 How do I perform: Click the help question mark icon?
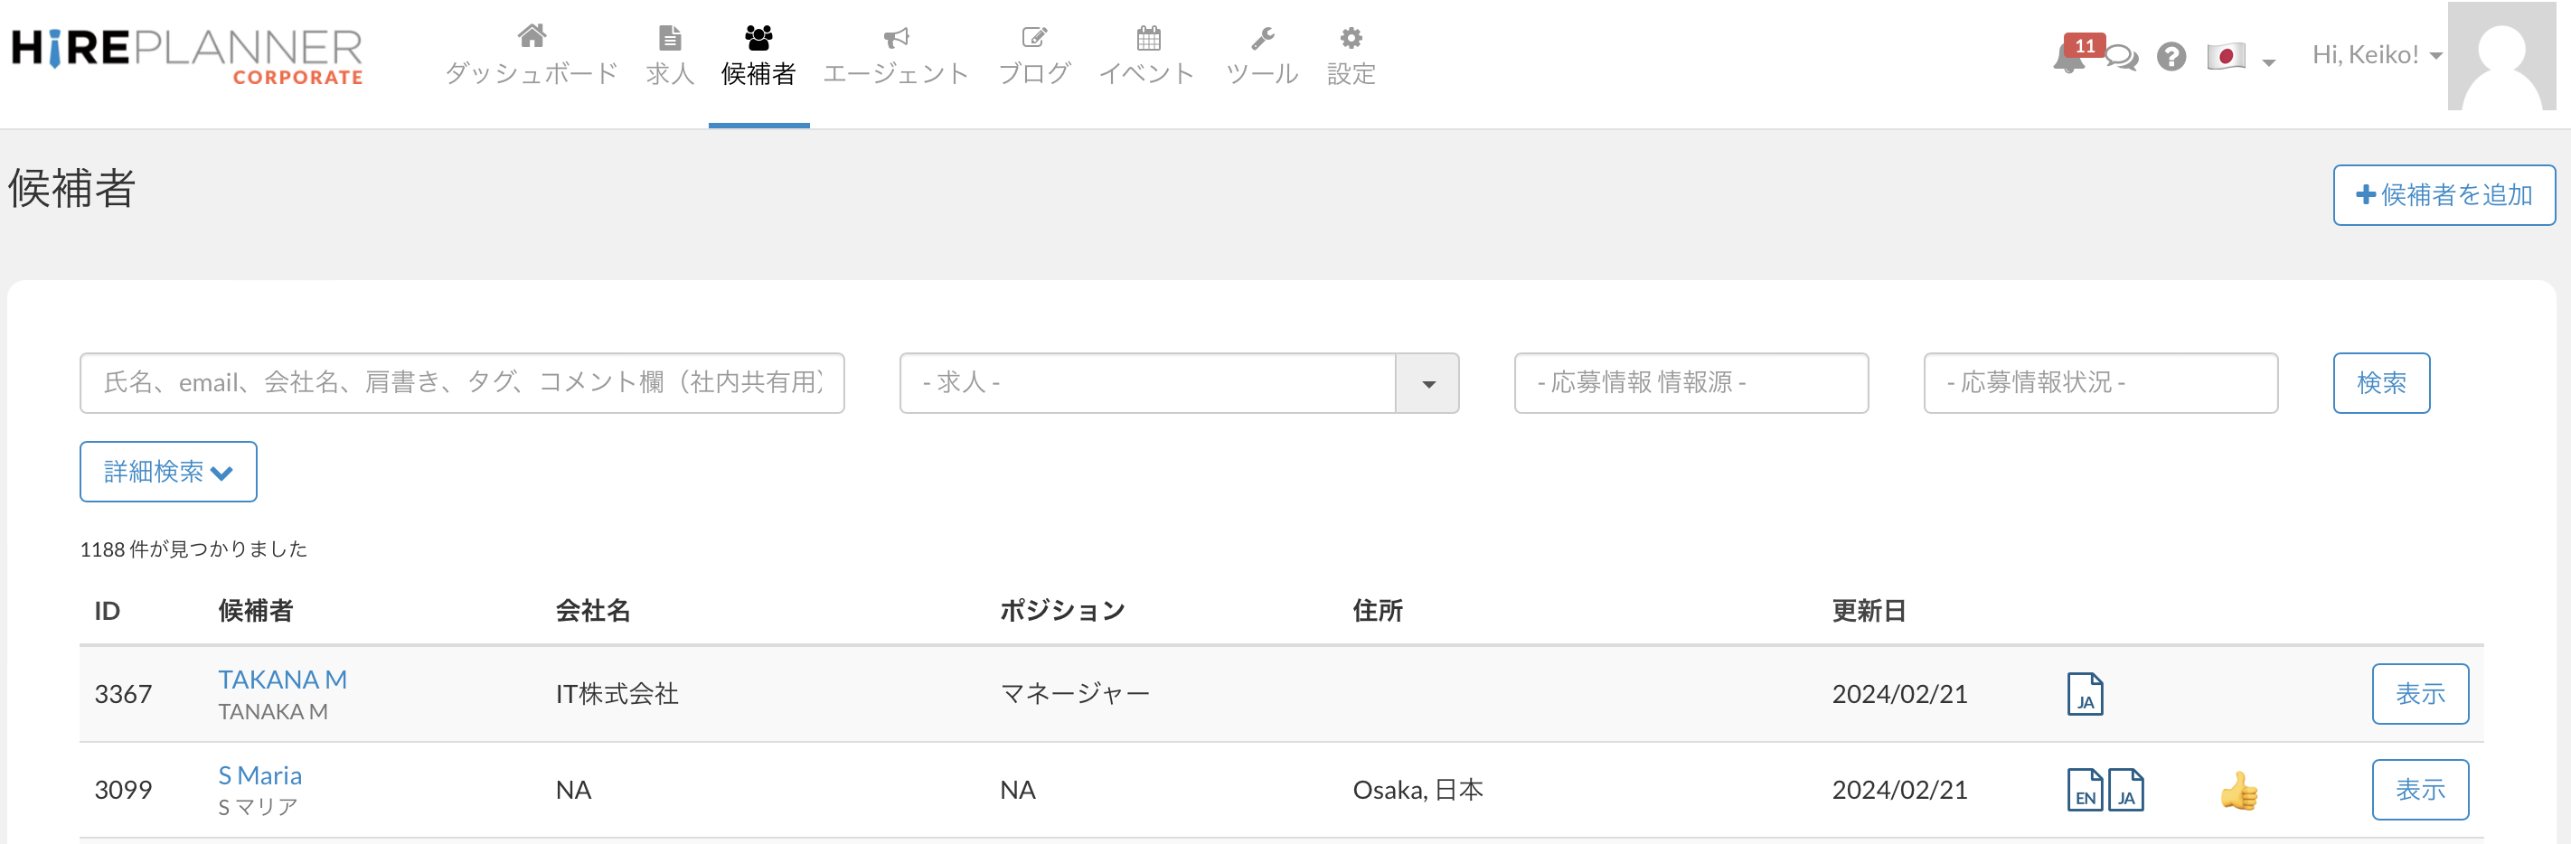2171,57
